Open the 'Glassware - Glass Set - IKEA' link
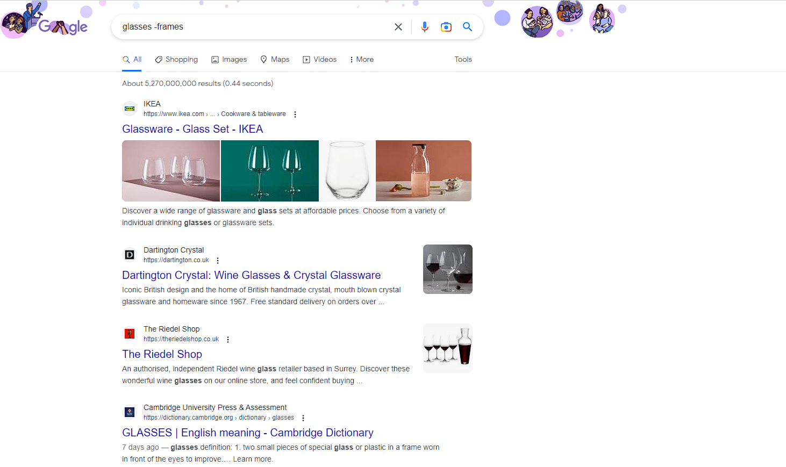 [x=192, y=129]
